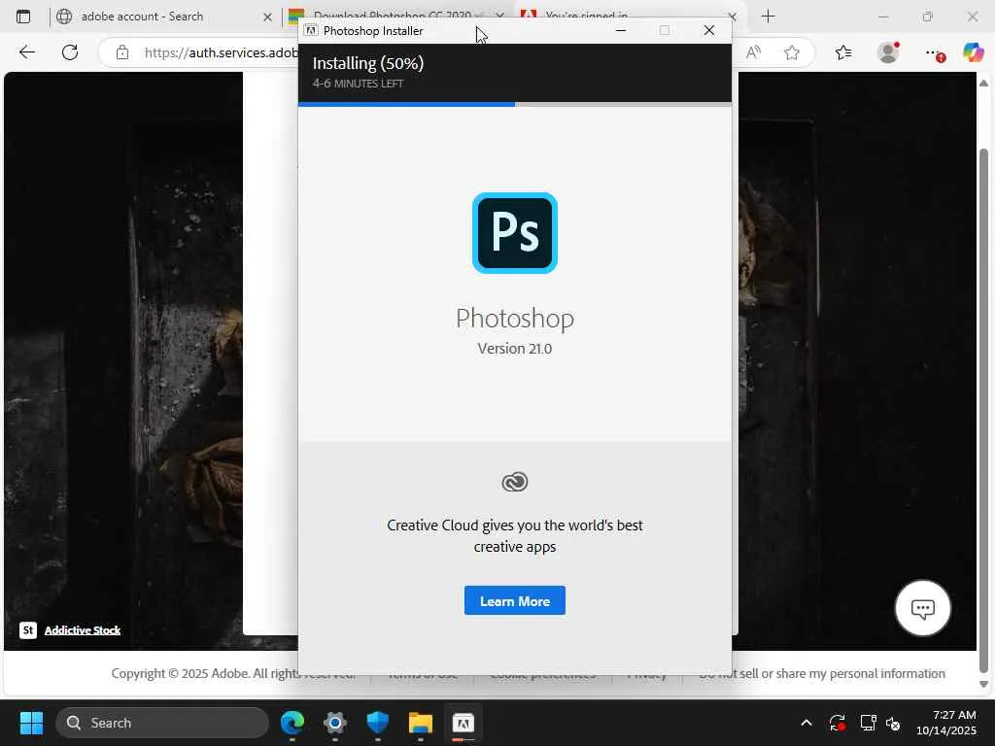Viewport: 995px width, 746px height.
Task: Close the Photoshop Installer window
Action: 708,30
